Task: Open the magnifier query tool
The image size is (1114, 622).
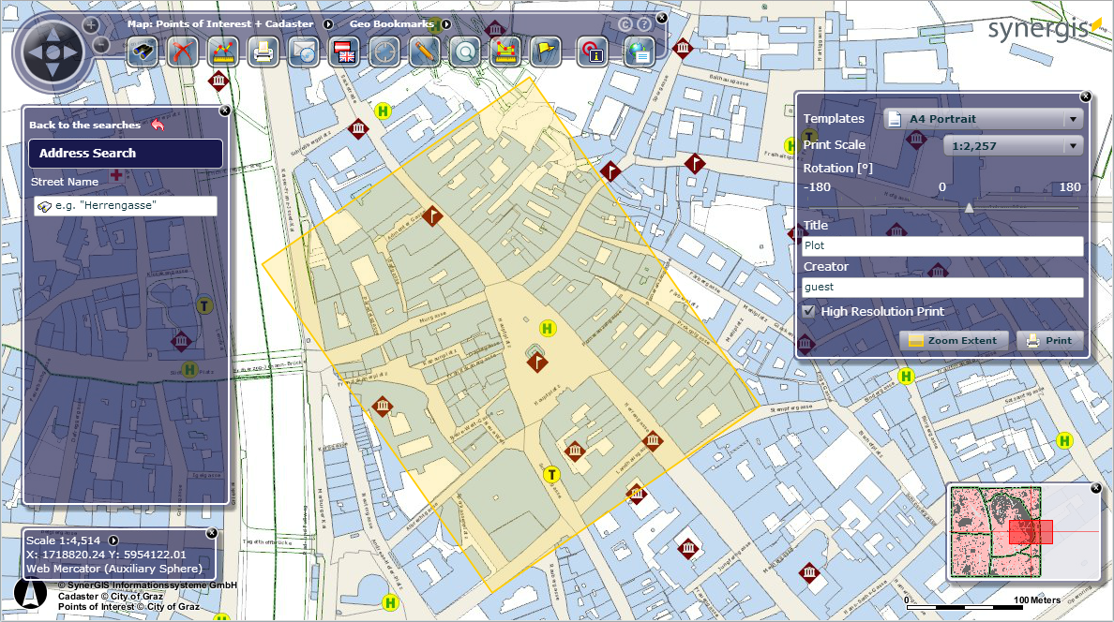Action: (464, 52)
